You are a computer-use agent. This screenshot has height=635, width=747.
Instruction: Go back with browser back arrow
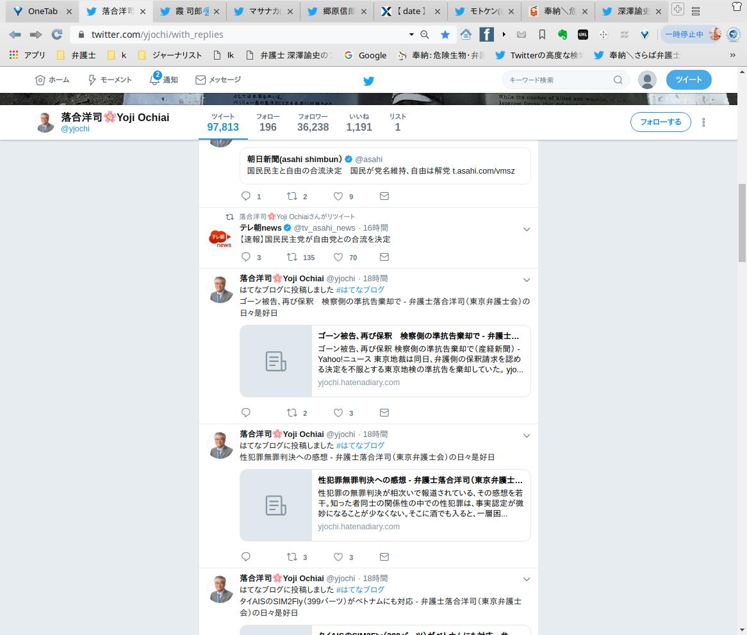pos(15,35)
